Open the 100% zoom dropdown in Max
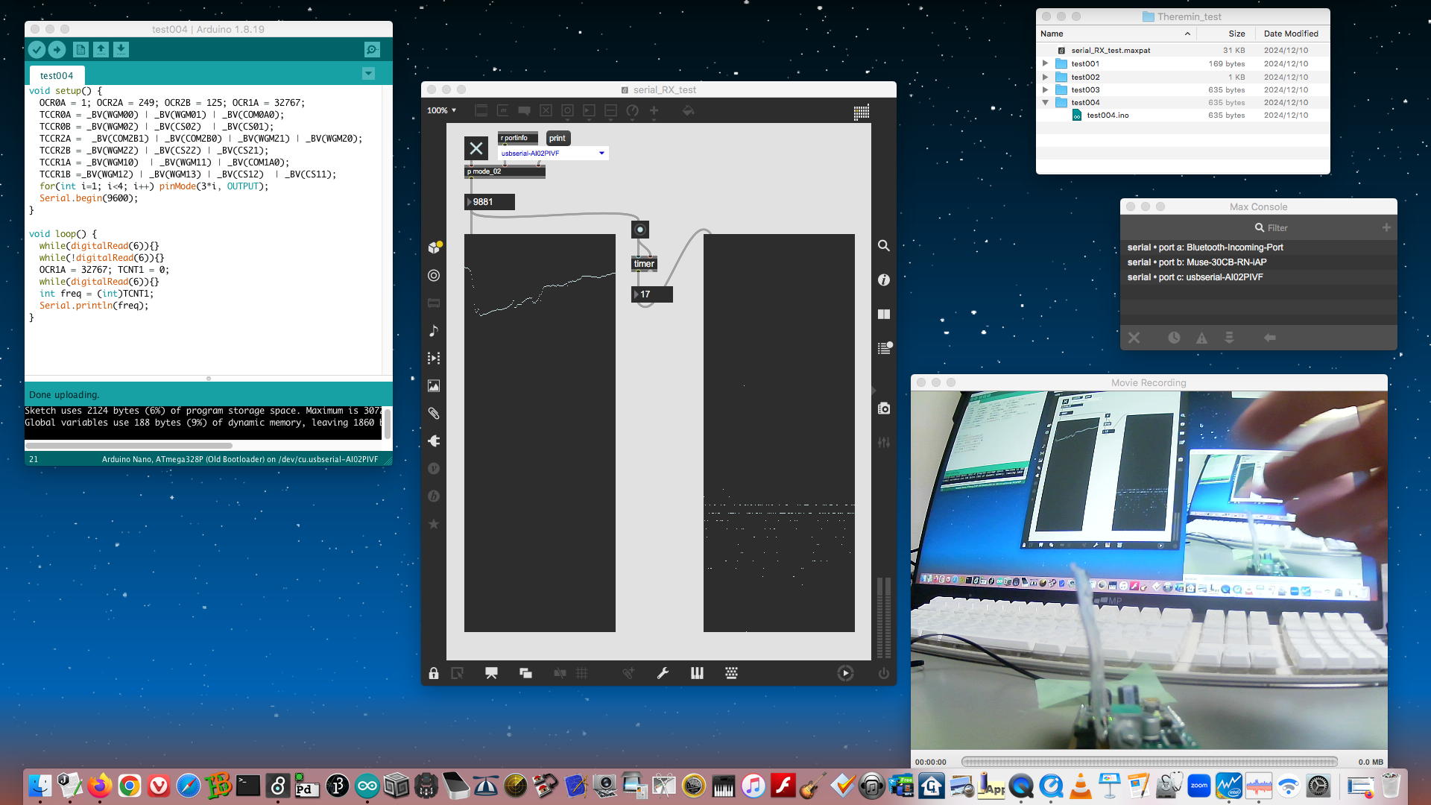 [x=442, y=110]
